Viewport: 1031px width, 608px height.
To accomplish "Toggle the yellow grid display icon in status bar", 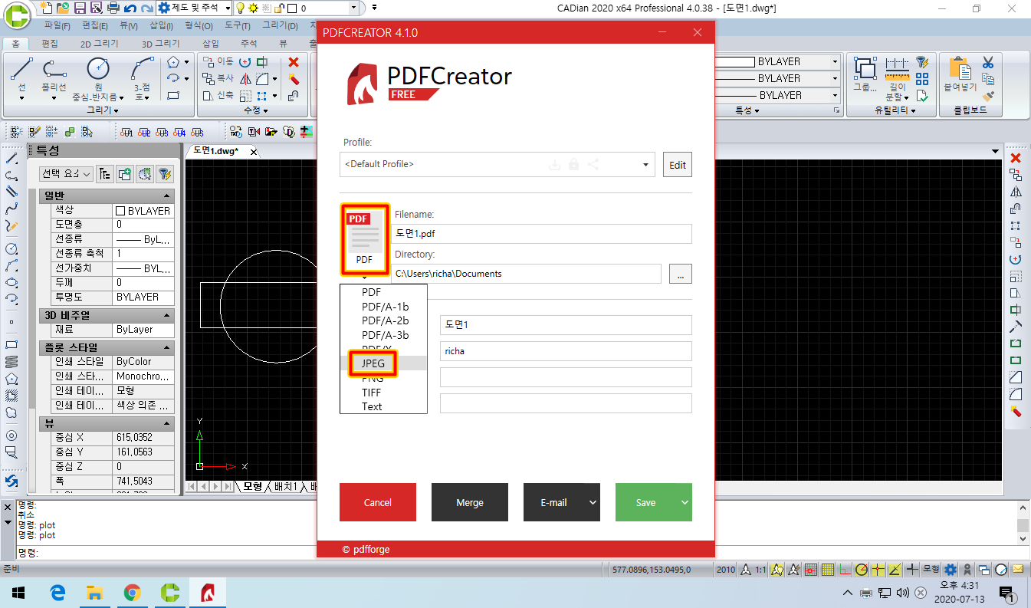I will click(828, 570).
